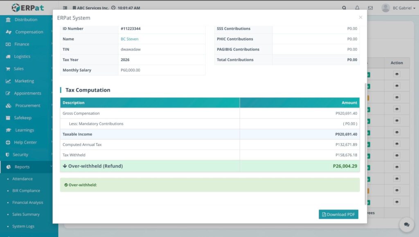Screen dimensions: 419x237
Task: Open the mail envelope icon
Action: (370, 8)
